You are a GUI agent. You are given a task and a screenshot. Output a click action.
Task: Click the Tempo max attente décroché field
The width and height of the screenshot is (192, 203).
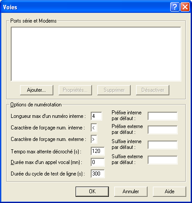click(98, 151)
